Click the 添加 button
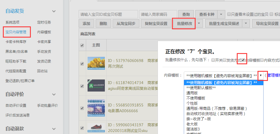This screenshot has width=280, height=134. pos(86,24)
